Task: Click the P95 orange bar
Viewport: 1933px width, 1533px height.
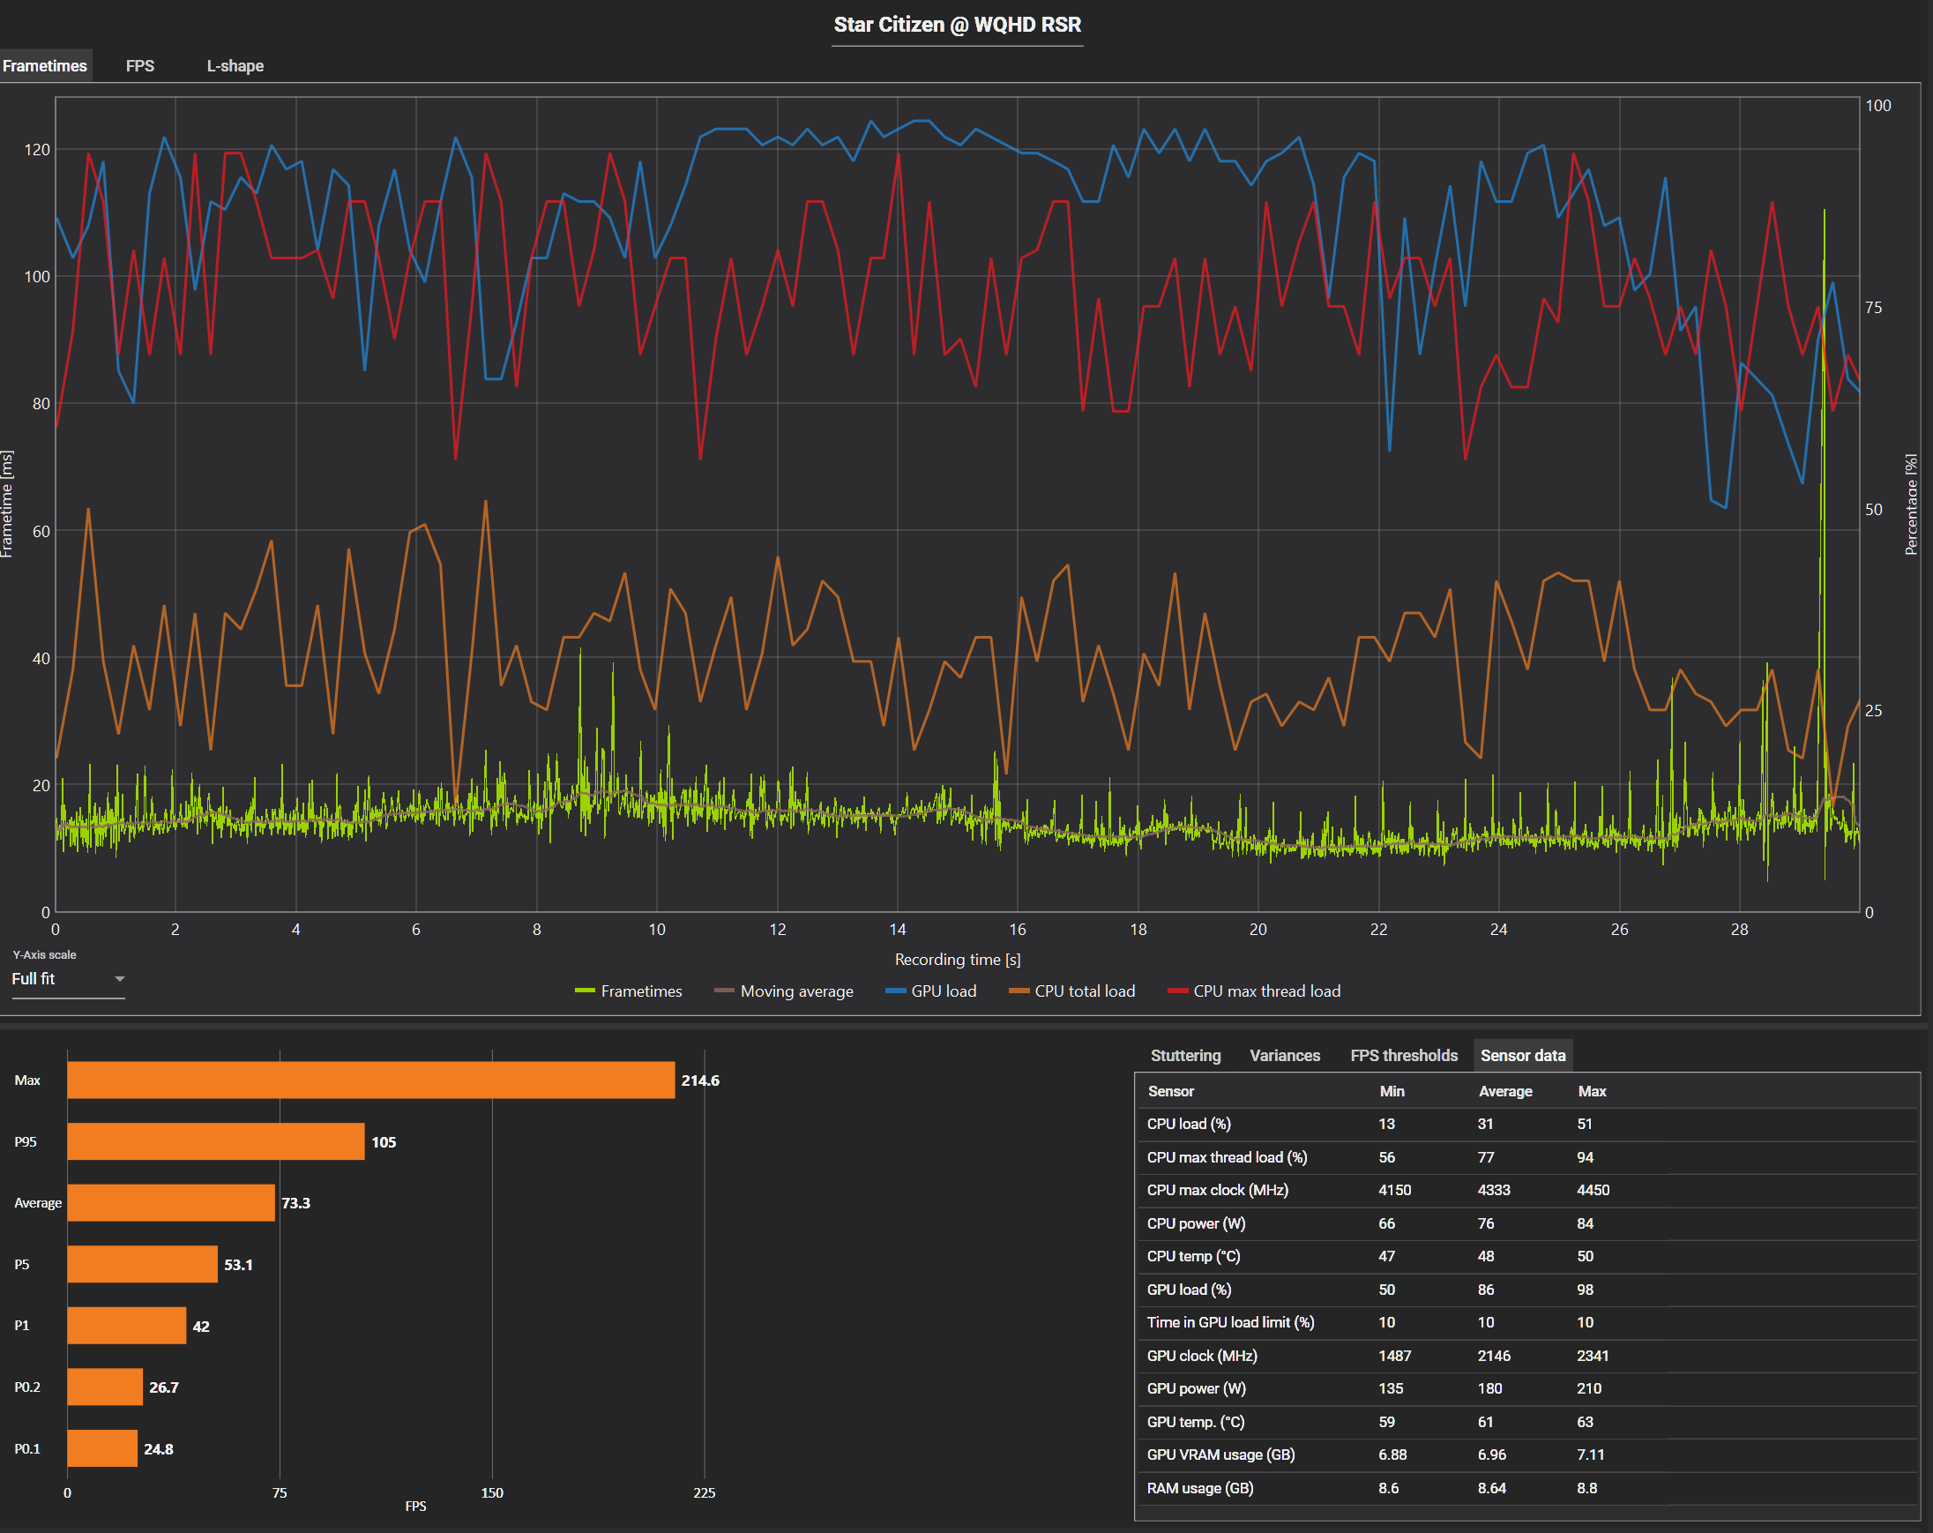Action: (215, 1142)
